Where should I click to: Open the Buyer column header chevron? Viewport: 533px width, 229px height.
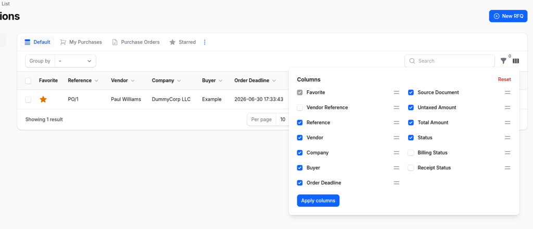[x=220, y=80]
